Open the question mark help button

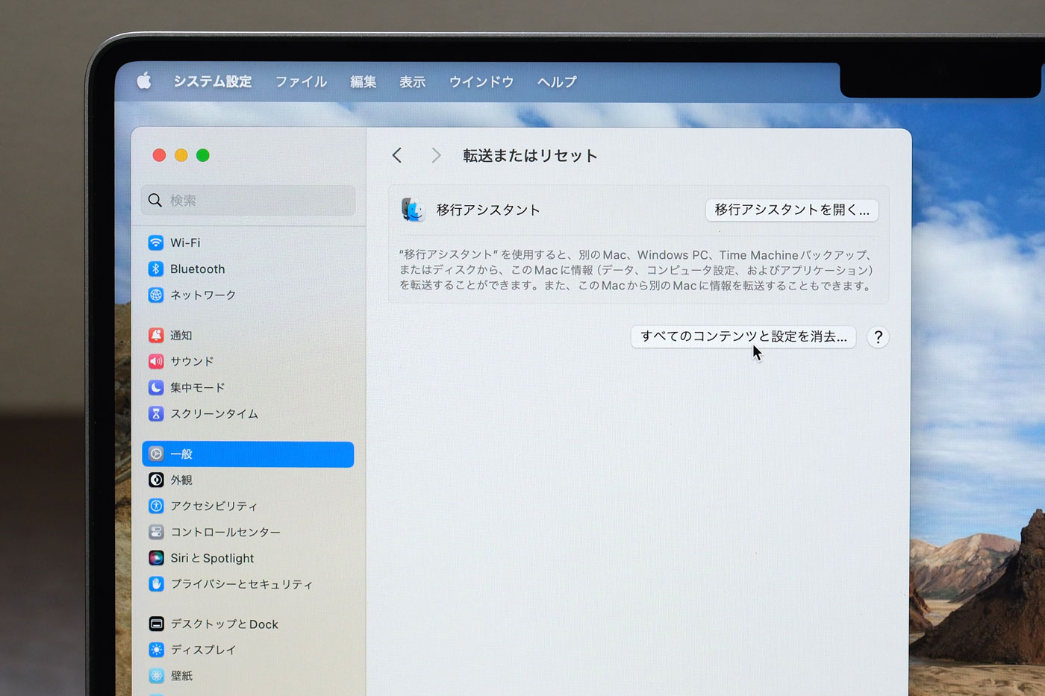[878, 337]
